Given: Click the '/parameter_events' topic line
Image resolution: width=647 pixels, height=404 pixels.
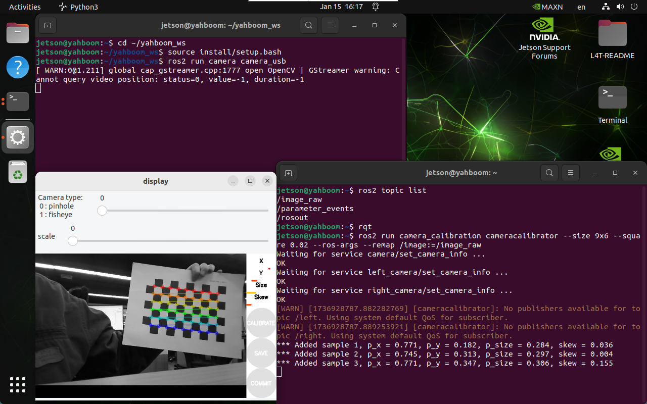Looking at the screenshot, I should point(315,209).
